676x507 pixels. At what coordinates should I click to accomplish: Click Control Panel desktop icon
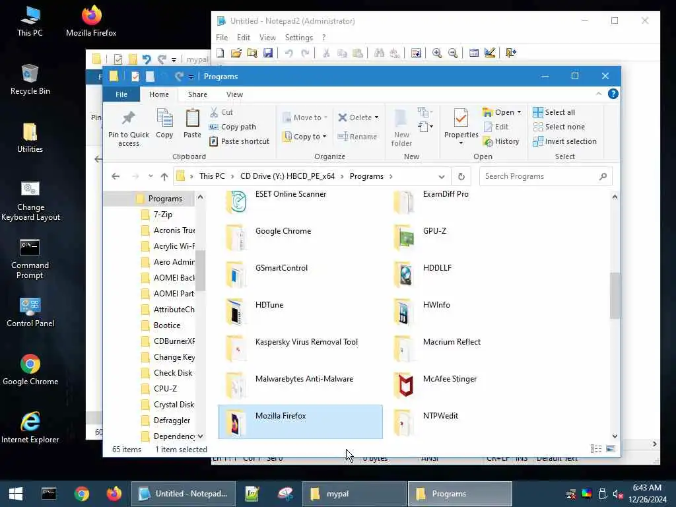tap(30, 312)
